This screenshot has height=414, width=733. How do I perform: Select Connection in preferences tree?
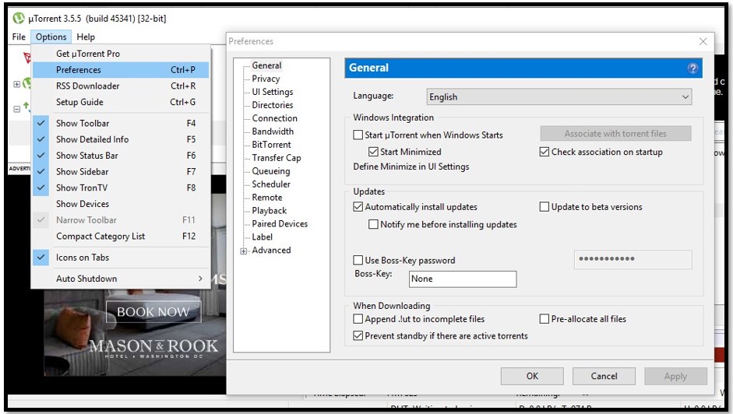click(x=274, y=119)
